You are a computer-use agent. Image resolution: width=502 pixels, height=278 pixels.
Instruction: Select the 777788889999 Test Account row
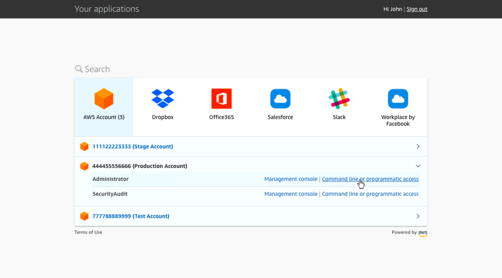pyautogui.click(x=131, y=216)
